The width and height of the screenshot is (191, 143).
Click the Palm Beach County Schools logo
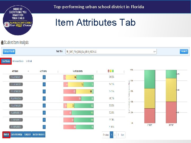(x=18, y=20)
